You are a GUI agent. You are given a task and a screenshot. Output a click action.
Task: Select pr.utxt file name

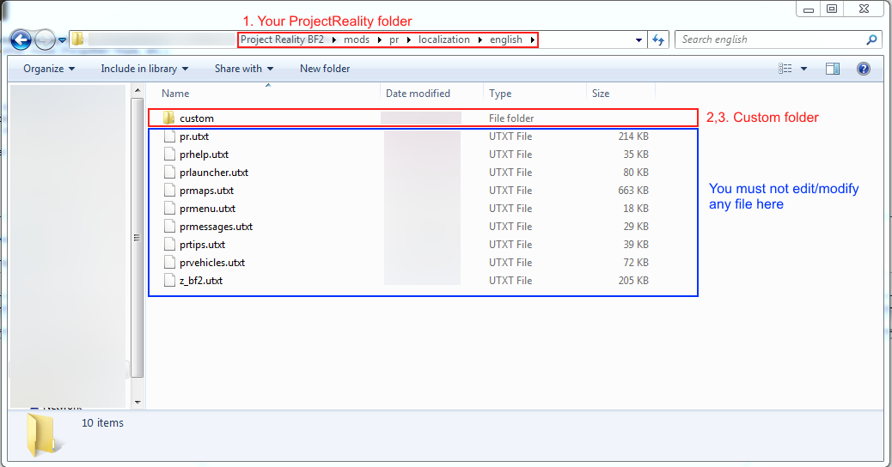coord(194,136)
